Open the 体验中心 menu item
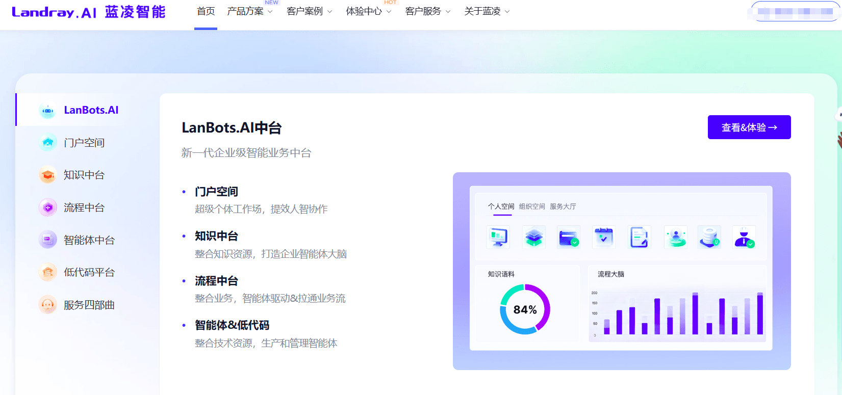 click(x=364, y=11)
